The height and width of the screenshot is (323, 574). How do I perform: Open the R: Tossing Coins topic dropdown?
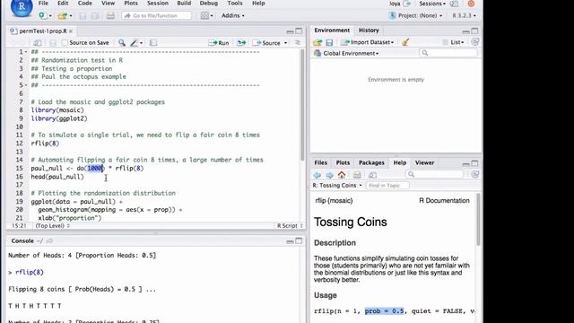coord(337,186)
